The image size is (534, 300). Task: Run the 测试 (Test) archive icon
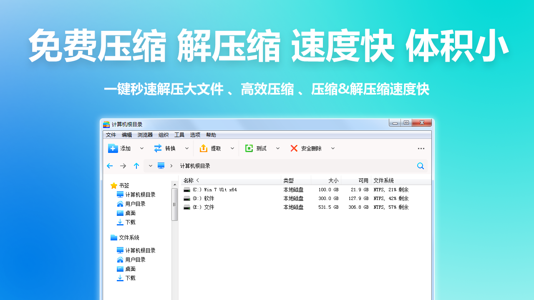[x=249, y=148]
